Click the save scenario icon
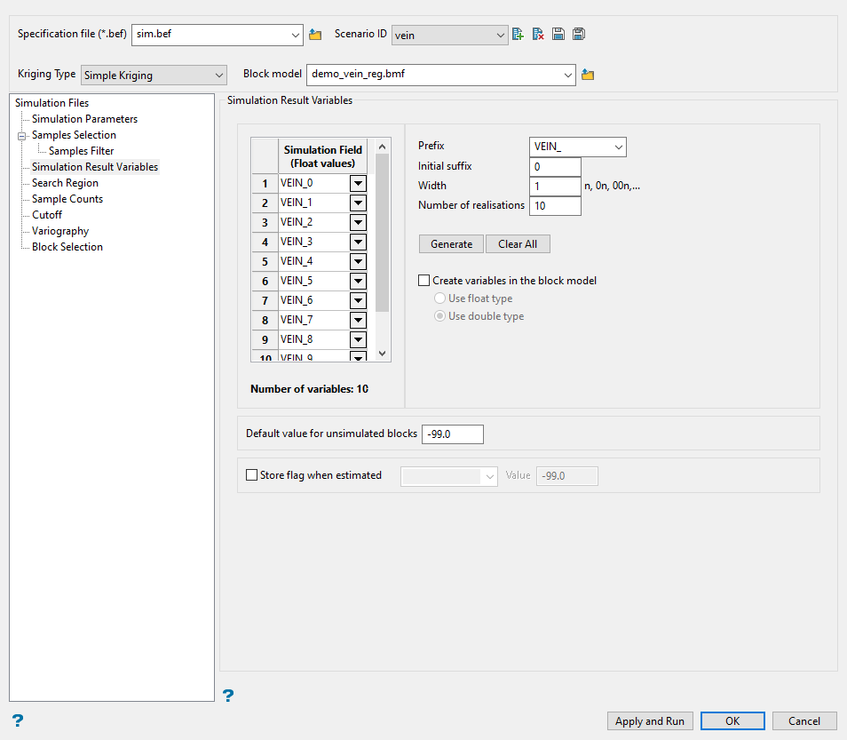This screenshot has width=847, height=740. tap(558, 35)
